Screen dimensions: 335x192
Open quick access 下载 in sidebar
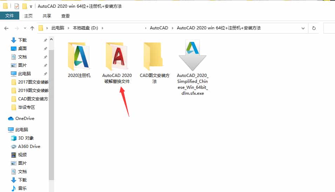tap(22, 40)
